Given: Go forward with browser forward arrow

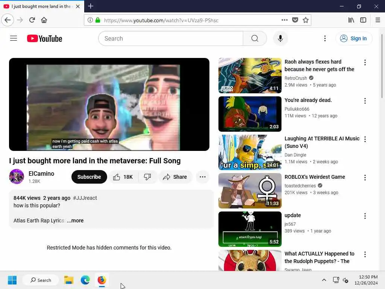Looking at the screenshot, I should click(x=20, y=20).
